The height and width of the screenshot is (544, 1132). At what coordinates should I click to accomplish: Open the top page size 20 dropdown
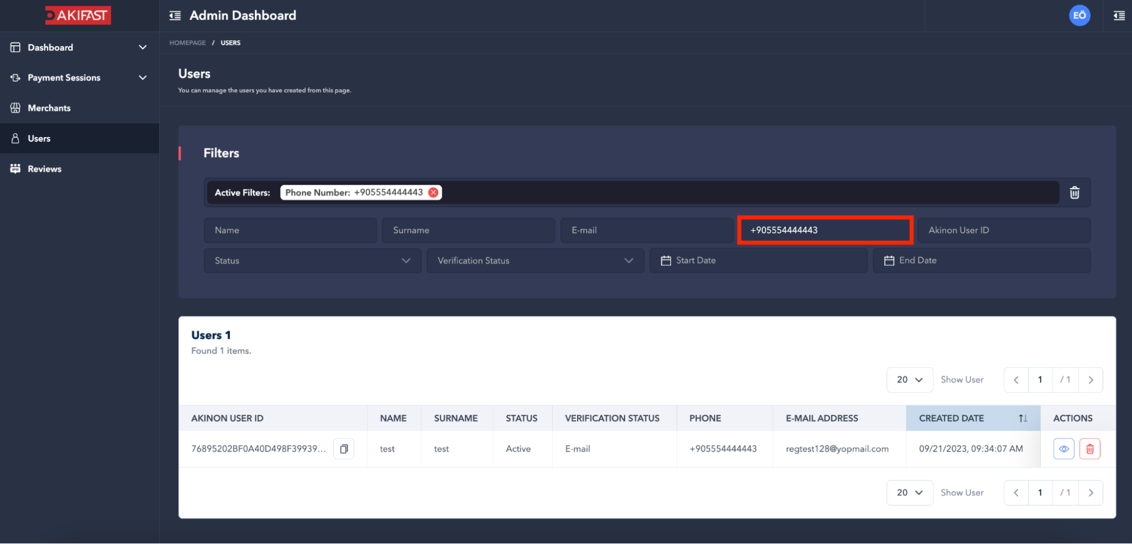(909, 380)
